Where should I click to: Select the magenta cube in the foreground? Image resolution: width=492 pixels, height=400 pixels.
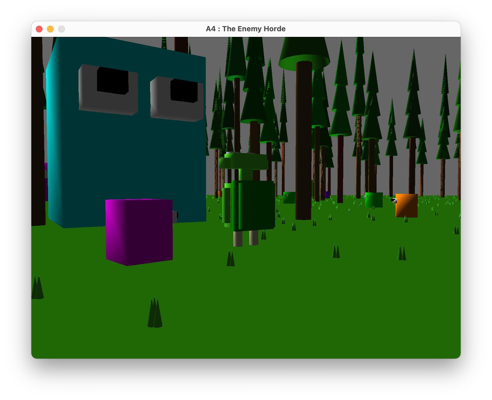[139, 231]
